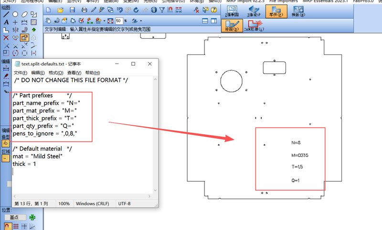Click the 基点 base point button
Viewport: 382px width, 230px height.
[15, 217]
